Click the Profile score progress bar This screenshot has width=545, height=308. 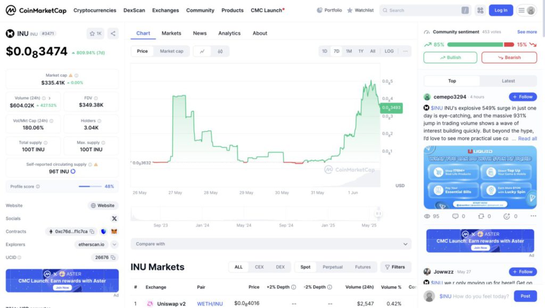click(90, 187)
